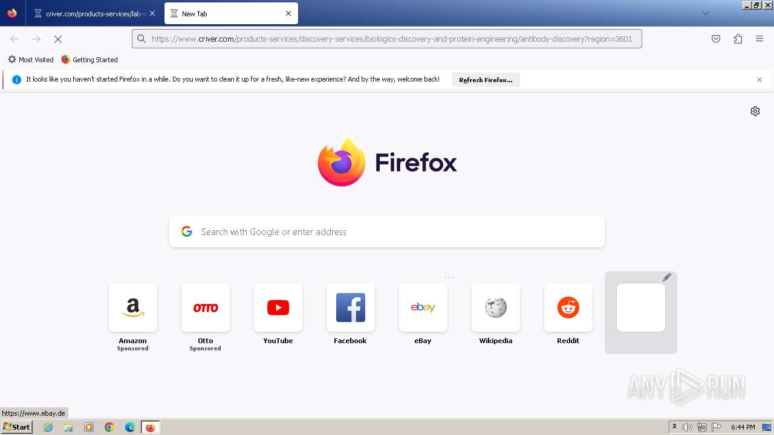Launch Internet Explorer from taskbar
This screenshot has width=774, height=435.
click(x=48, y=427)
